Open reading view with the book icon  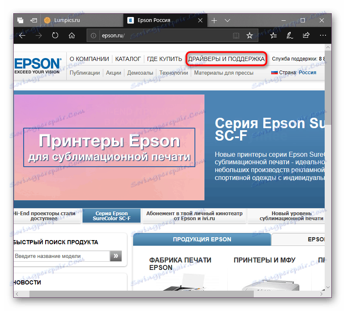pyautogui.click(x=236, y=35)
